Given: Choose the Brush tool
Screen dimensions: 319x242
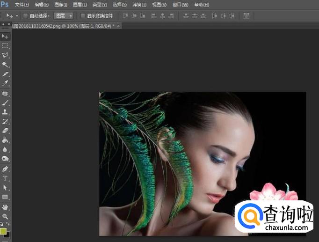Looking at the screenshot, I should tap(5, 103).
